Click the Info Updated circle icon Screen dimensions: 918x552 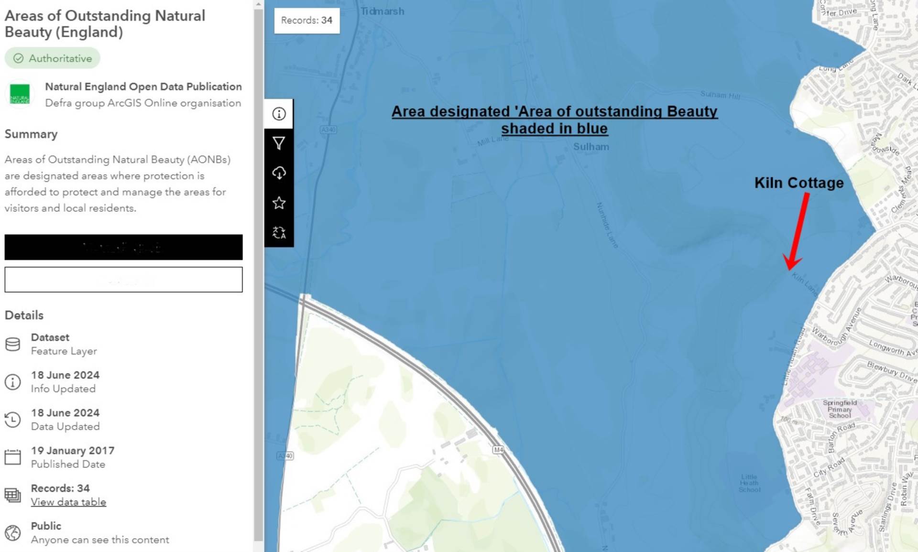click(13, 382)
